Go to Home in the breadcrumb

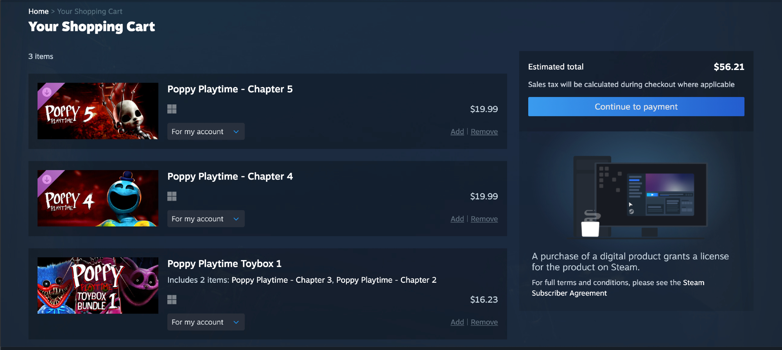pos(38,11)
